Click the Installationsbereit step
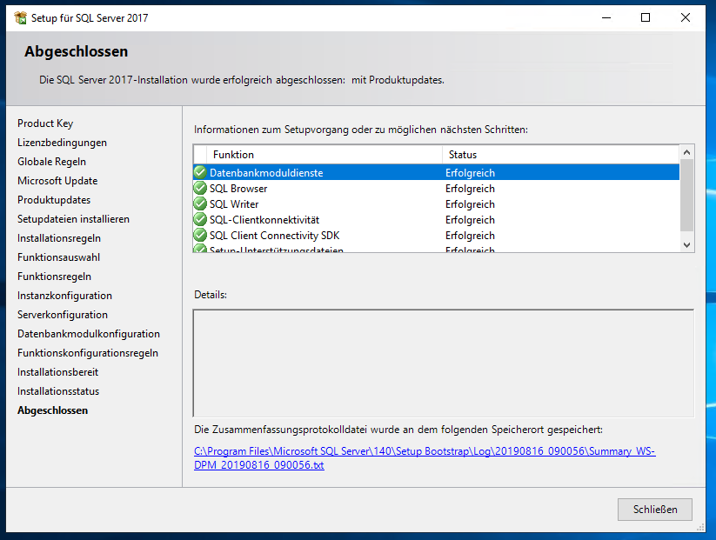Screen dimensions: 716x540 [58, 372]
